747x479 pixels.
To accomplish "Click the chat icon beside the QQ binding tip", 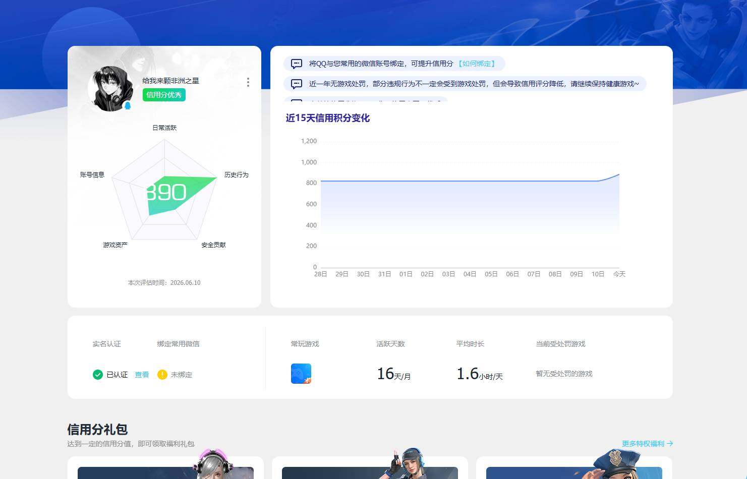I will click(x=297, y=64).
